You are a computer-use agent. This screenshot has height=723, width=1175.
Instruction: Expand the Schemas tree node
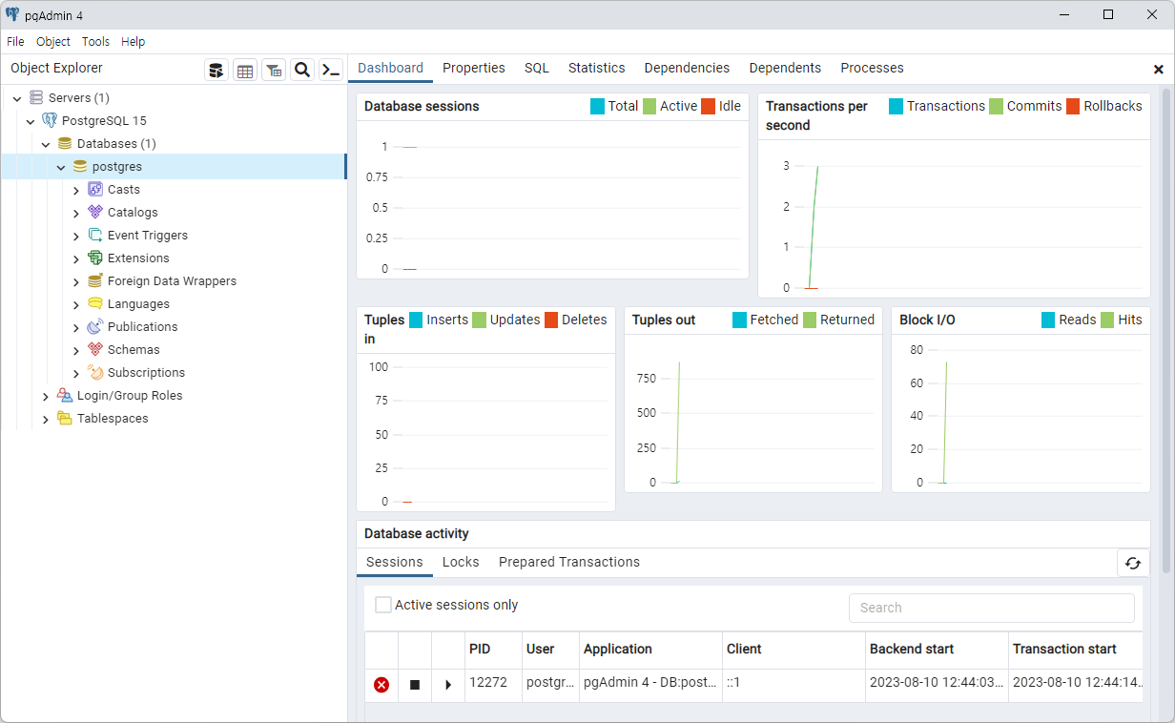click(76, 350)
